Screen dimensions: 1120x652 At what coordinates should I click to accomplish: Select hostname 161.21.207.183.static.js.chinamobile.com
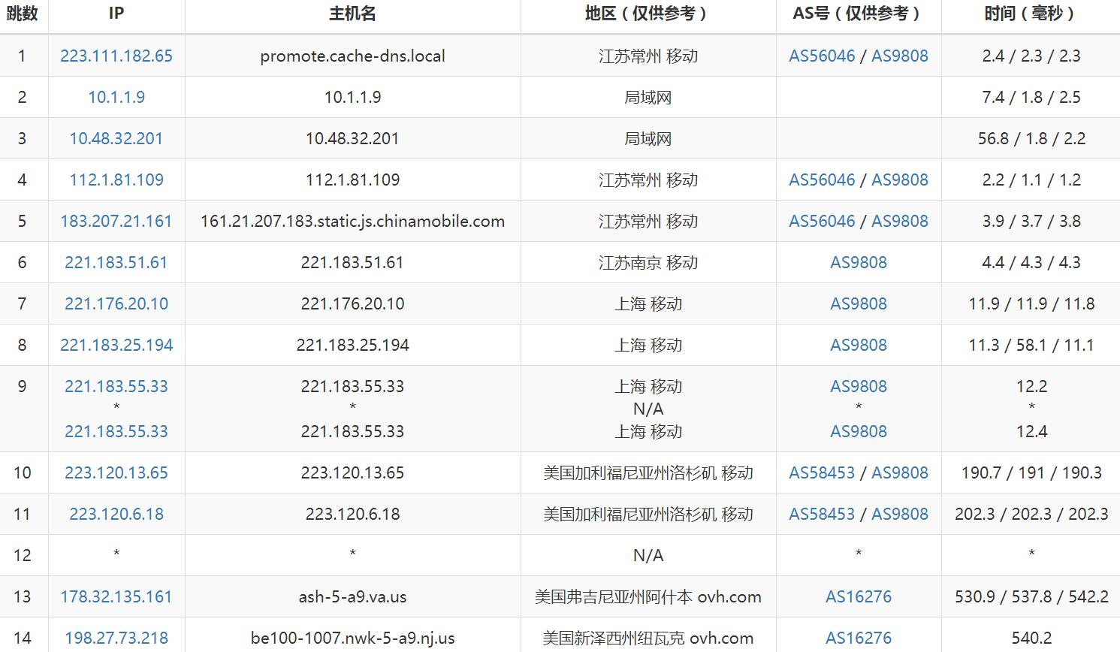(x=352, y=221)
